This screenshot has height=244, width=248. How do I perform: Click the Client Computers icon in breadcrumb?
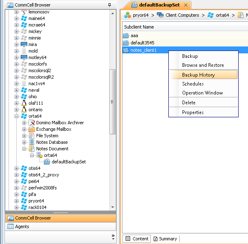pyautogui.click(x=160, y=15)
